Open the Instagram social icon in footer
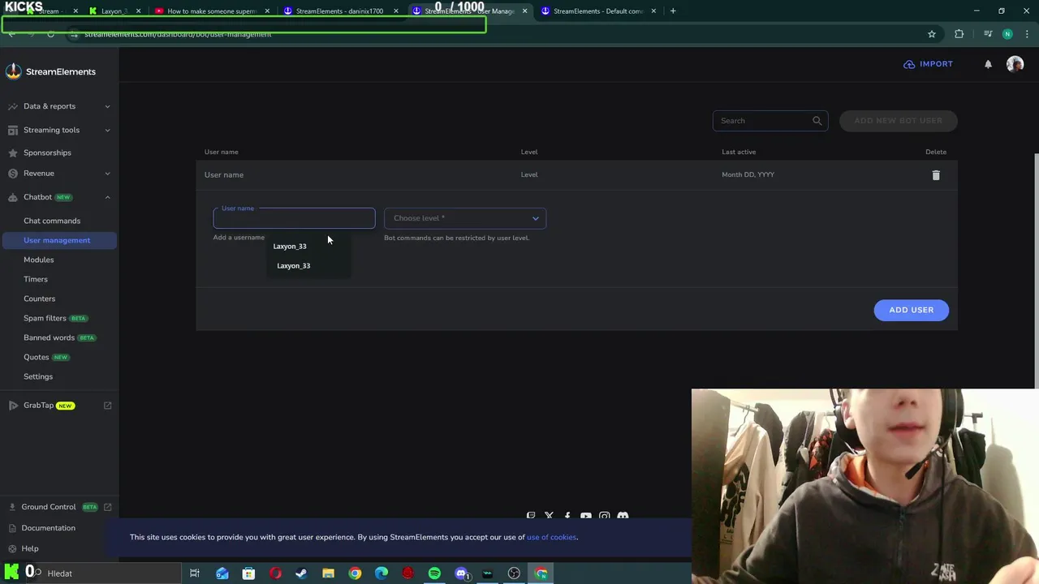The width and height of the screenshot is (1039, 584). (x=605, y=516)
